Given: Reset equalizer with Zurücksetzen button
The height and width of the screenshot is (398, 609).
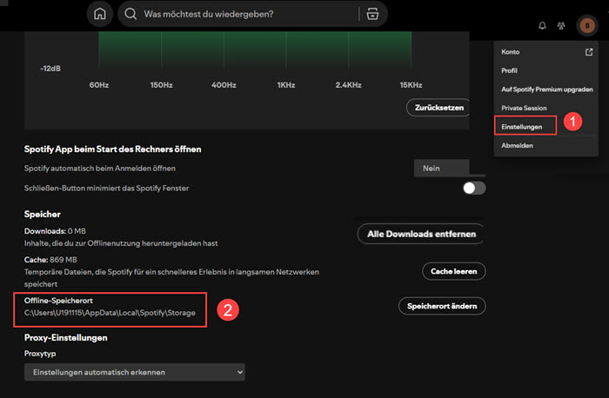Looking at the screenshot, I should [438, 108].
